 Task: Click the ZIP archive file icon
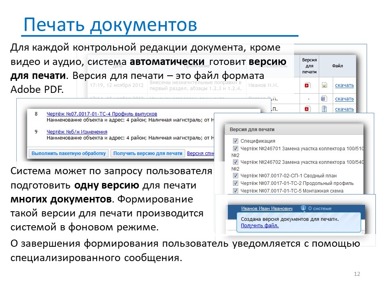pos(324,109)
